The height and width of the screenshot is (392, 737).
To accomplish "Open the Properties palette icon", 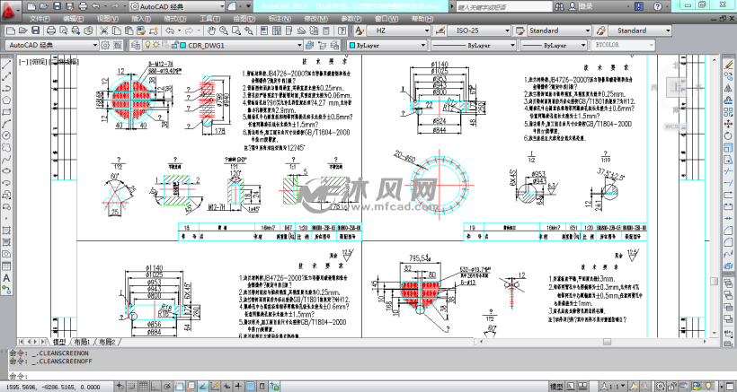I will [264, 30].
